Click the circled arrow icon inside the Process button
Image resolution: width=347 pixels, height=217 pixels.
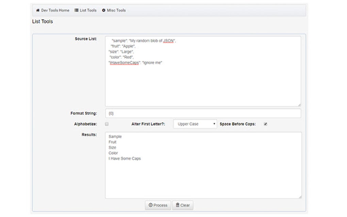tap(150, 205)
